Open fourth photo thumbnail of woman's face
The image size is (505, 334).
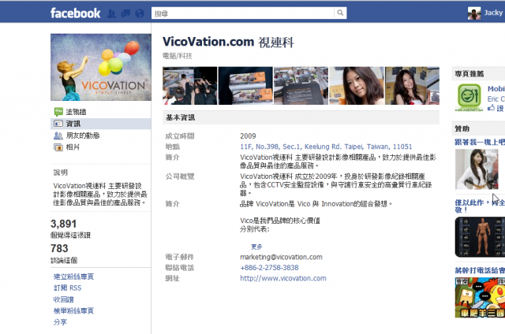coord(357,86)
